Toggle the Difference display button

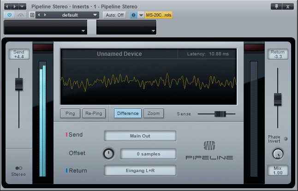(128, 113)
